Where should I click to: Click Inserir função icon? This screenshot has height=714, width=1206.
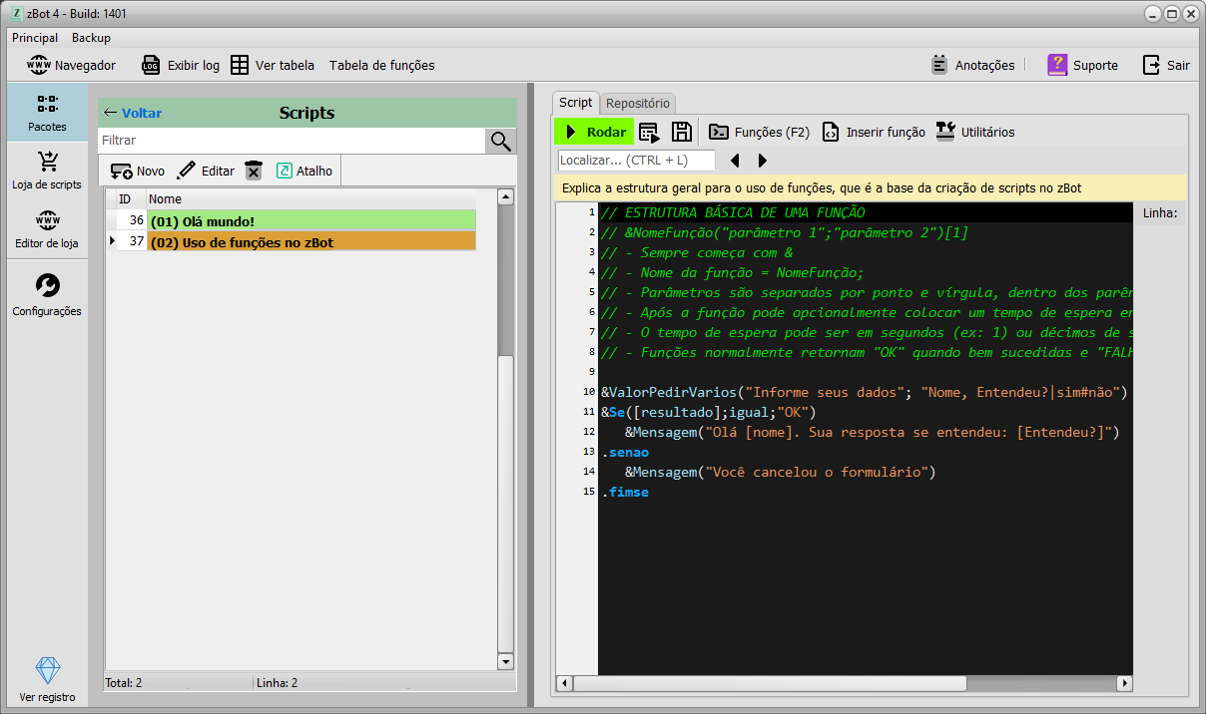pos(874,132)
